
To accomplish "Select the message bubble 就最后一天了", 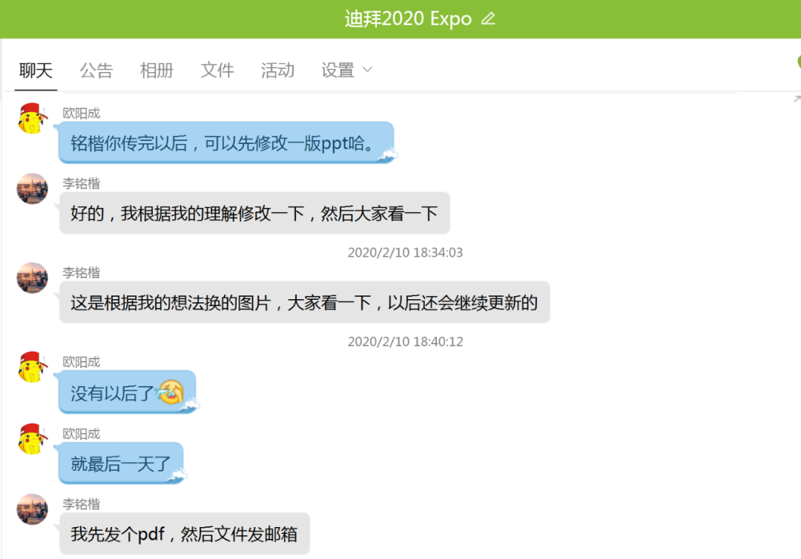I will (121, 463).
